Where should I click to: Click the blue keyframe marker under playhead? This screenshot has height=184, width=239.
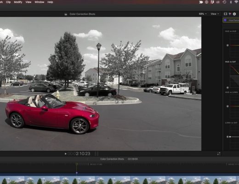point(77,172)
